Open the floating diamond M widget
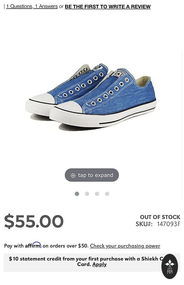The width and height of the screenshot is (184, 285). tap(170, 266)
